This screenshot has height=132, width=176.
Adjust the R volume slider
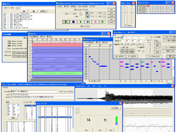coord(131,12)
